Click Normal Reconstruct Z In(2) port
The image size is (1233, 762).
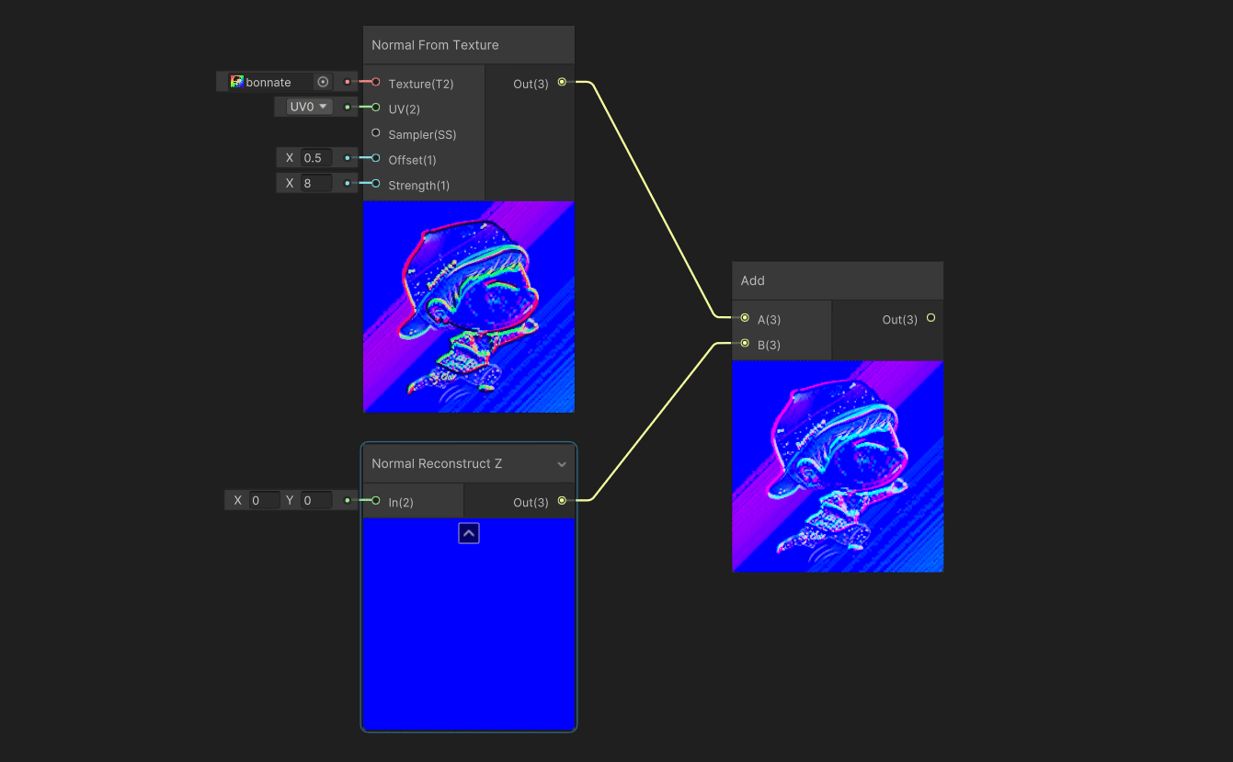376,500
